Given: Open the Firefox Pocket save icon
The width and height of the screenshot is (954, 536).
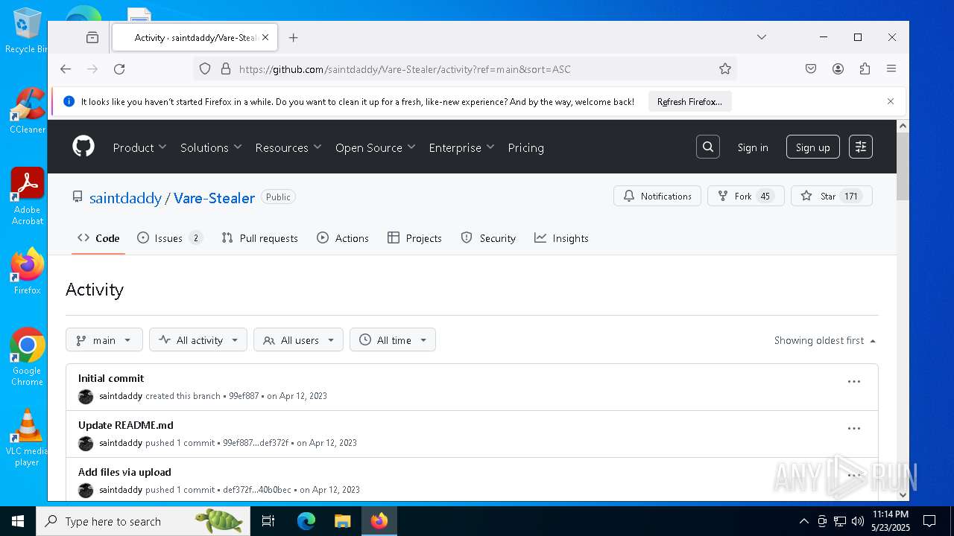Looking at the screenshot, I should [x=811, y=69].
